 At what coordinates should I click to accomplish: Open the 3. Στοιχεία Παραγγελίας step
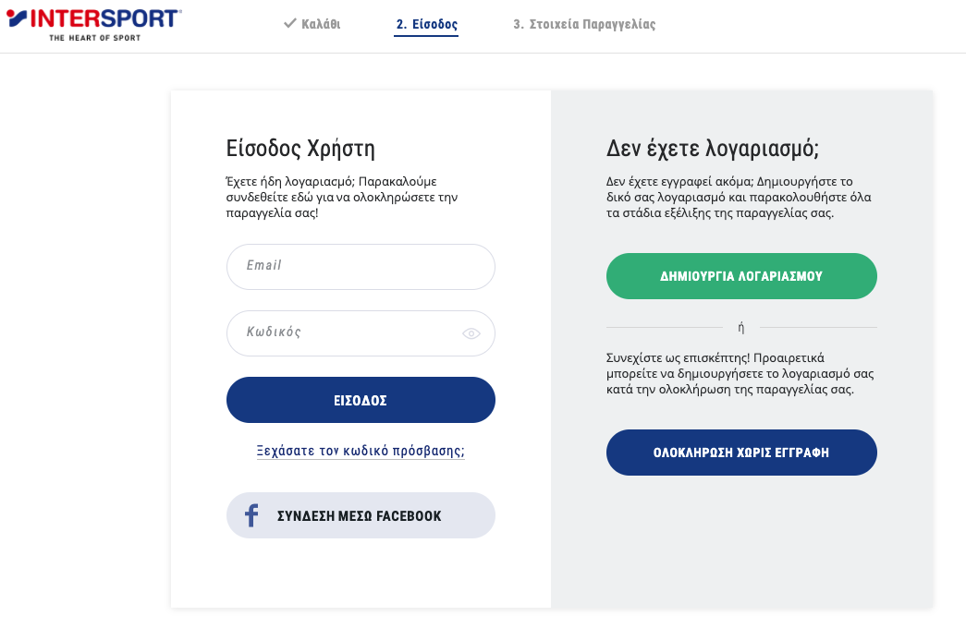(584, 24)
